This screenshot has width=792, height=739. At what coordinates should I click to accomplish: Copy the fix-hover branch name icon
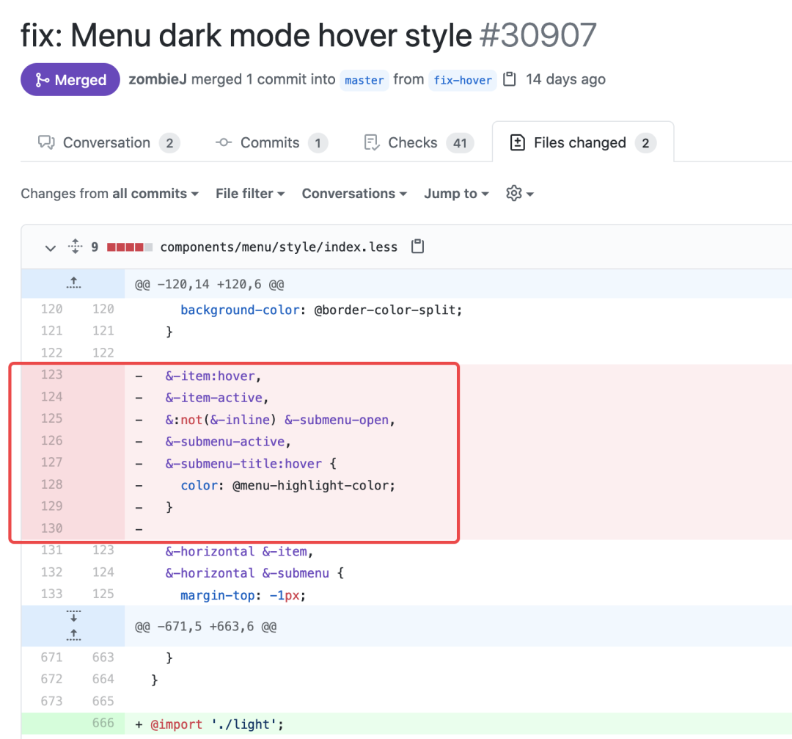(x=510, y=79)
